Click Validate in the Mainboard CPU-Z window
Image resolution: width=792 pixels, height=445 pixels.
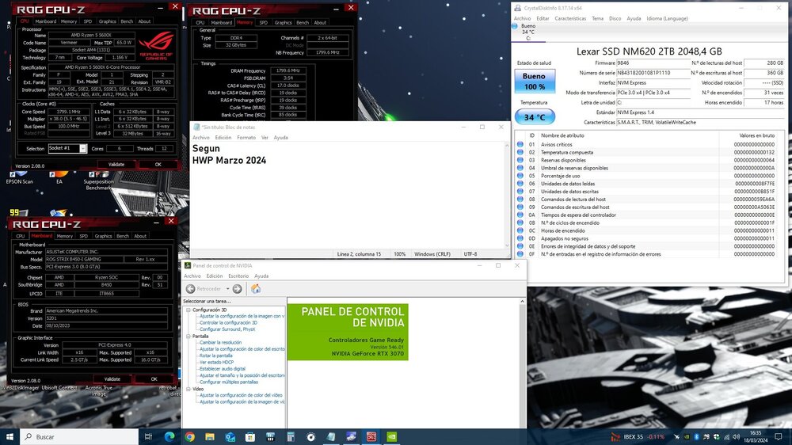tap(112, 378)
